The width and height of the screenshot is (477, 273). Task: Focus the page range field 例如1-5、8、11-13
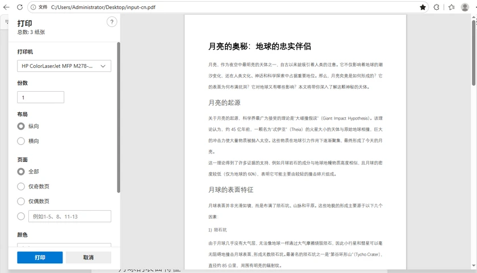point(70,216)
